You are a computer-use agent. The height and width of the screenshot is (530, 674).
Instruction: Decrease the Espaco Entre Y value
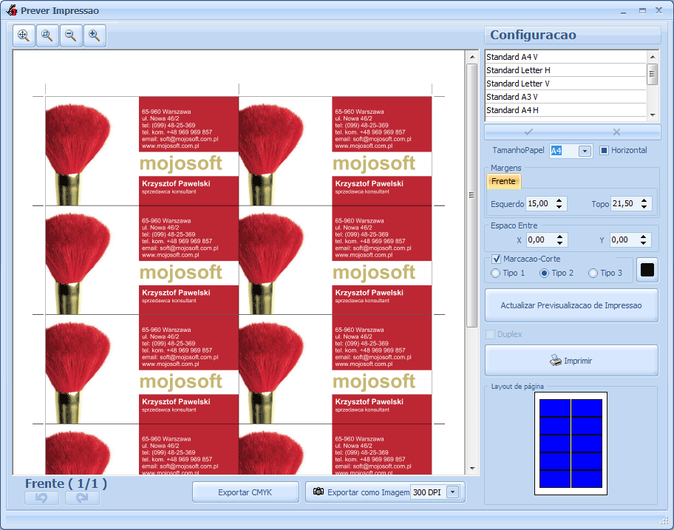coord(643,243)
